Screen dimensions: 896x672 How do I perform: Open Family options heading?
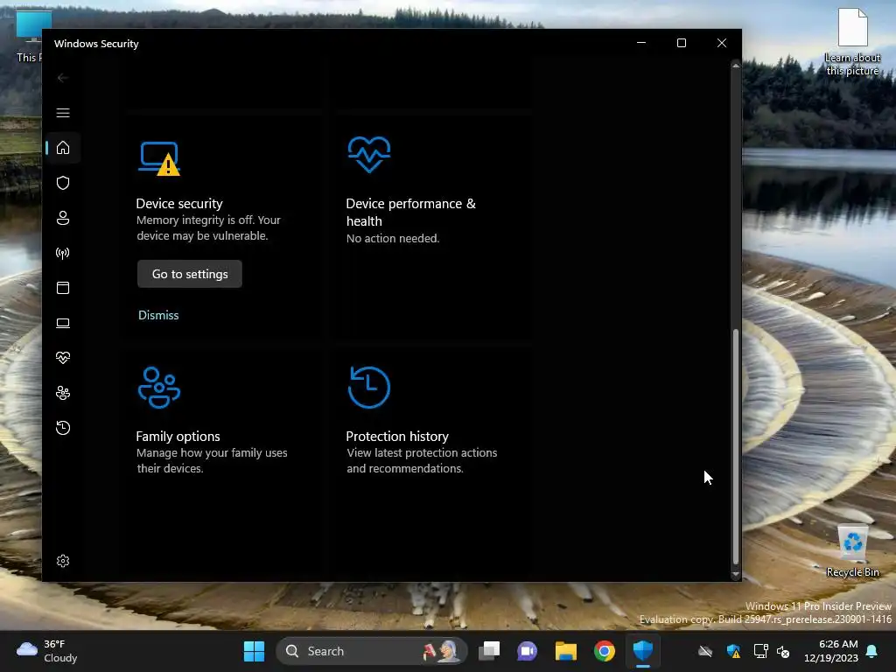pos(178,436)
